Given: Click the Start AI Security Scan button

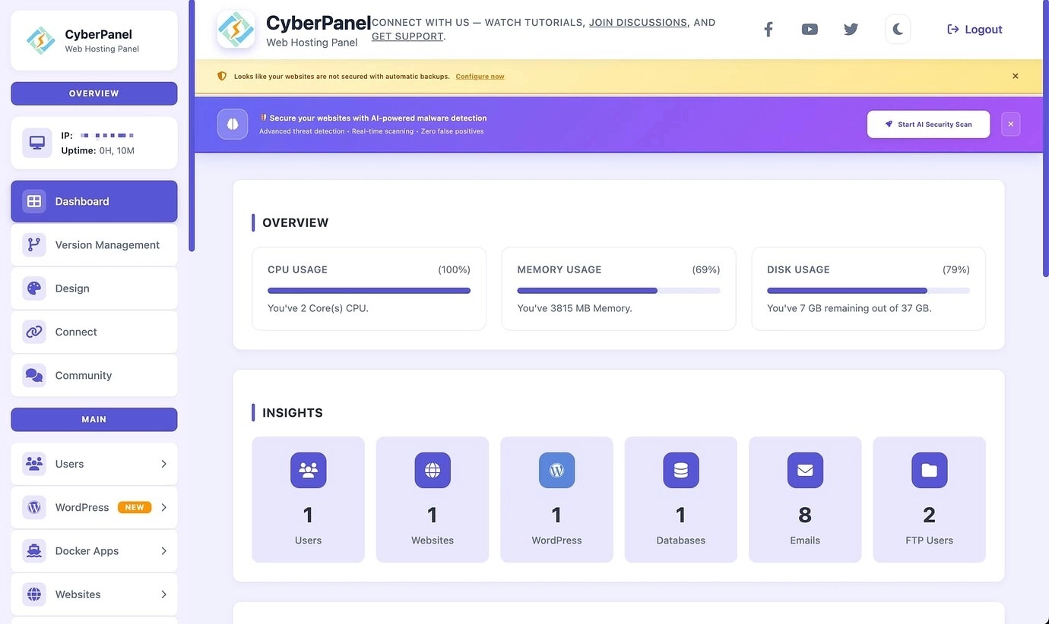Looking at the screenshot, I should click(928, 124).
